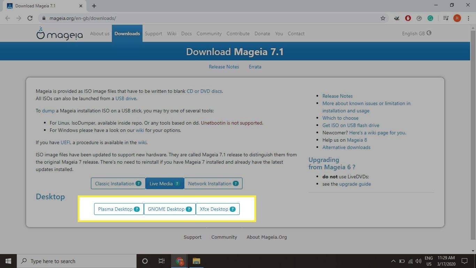Select the Downloads nav tab
Viewport: 476px width, 268px height.
pos(127,33)
